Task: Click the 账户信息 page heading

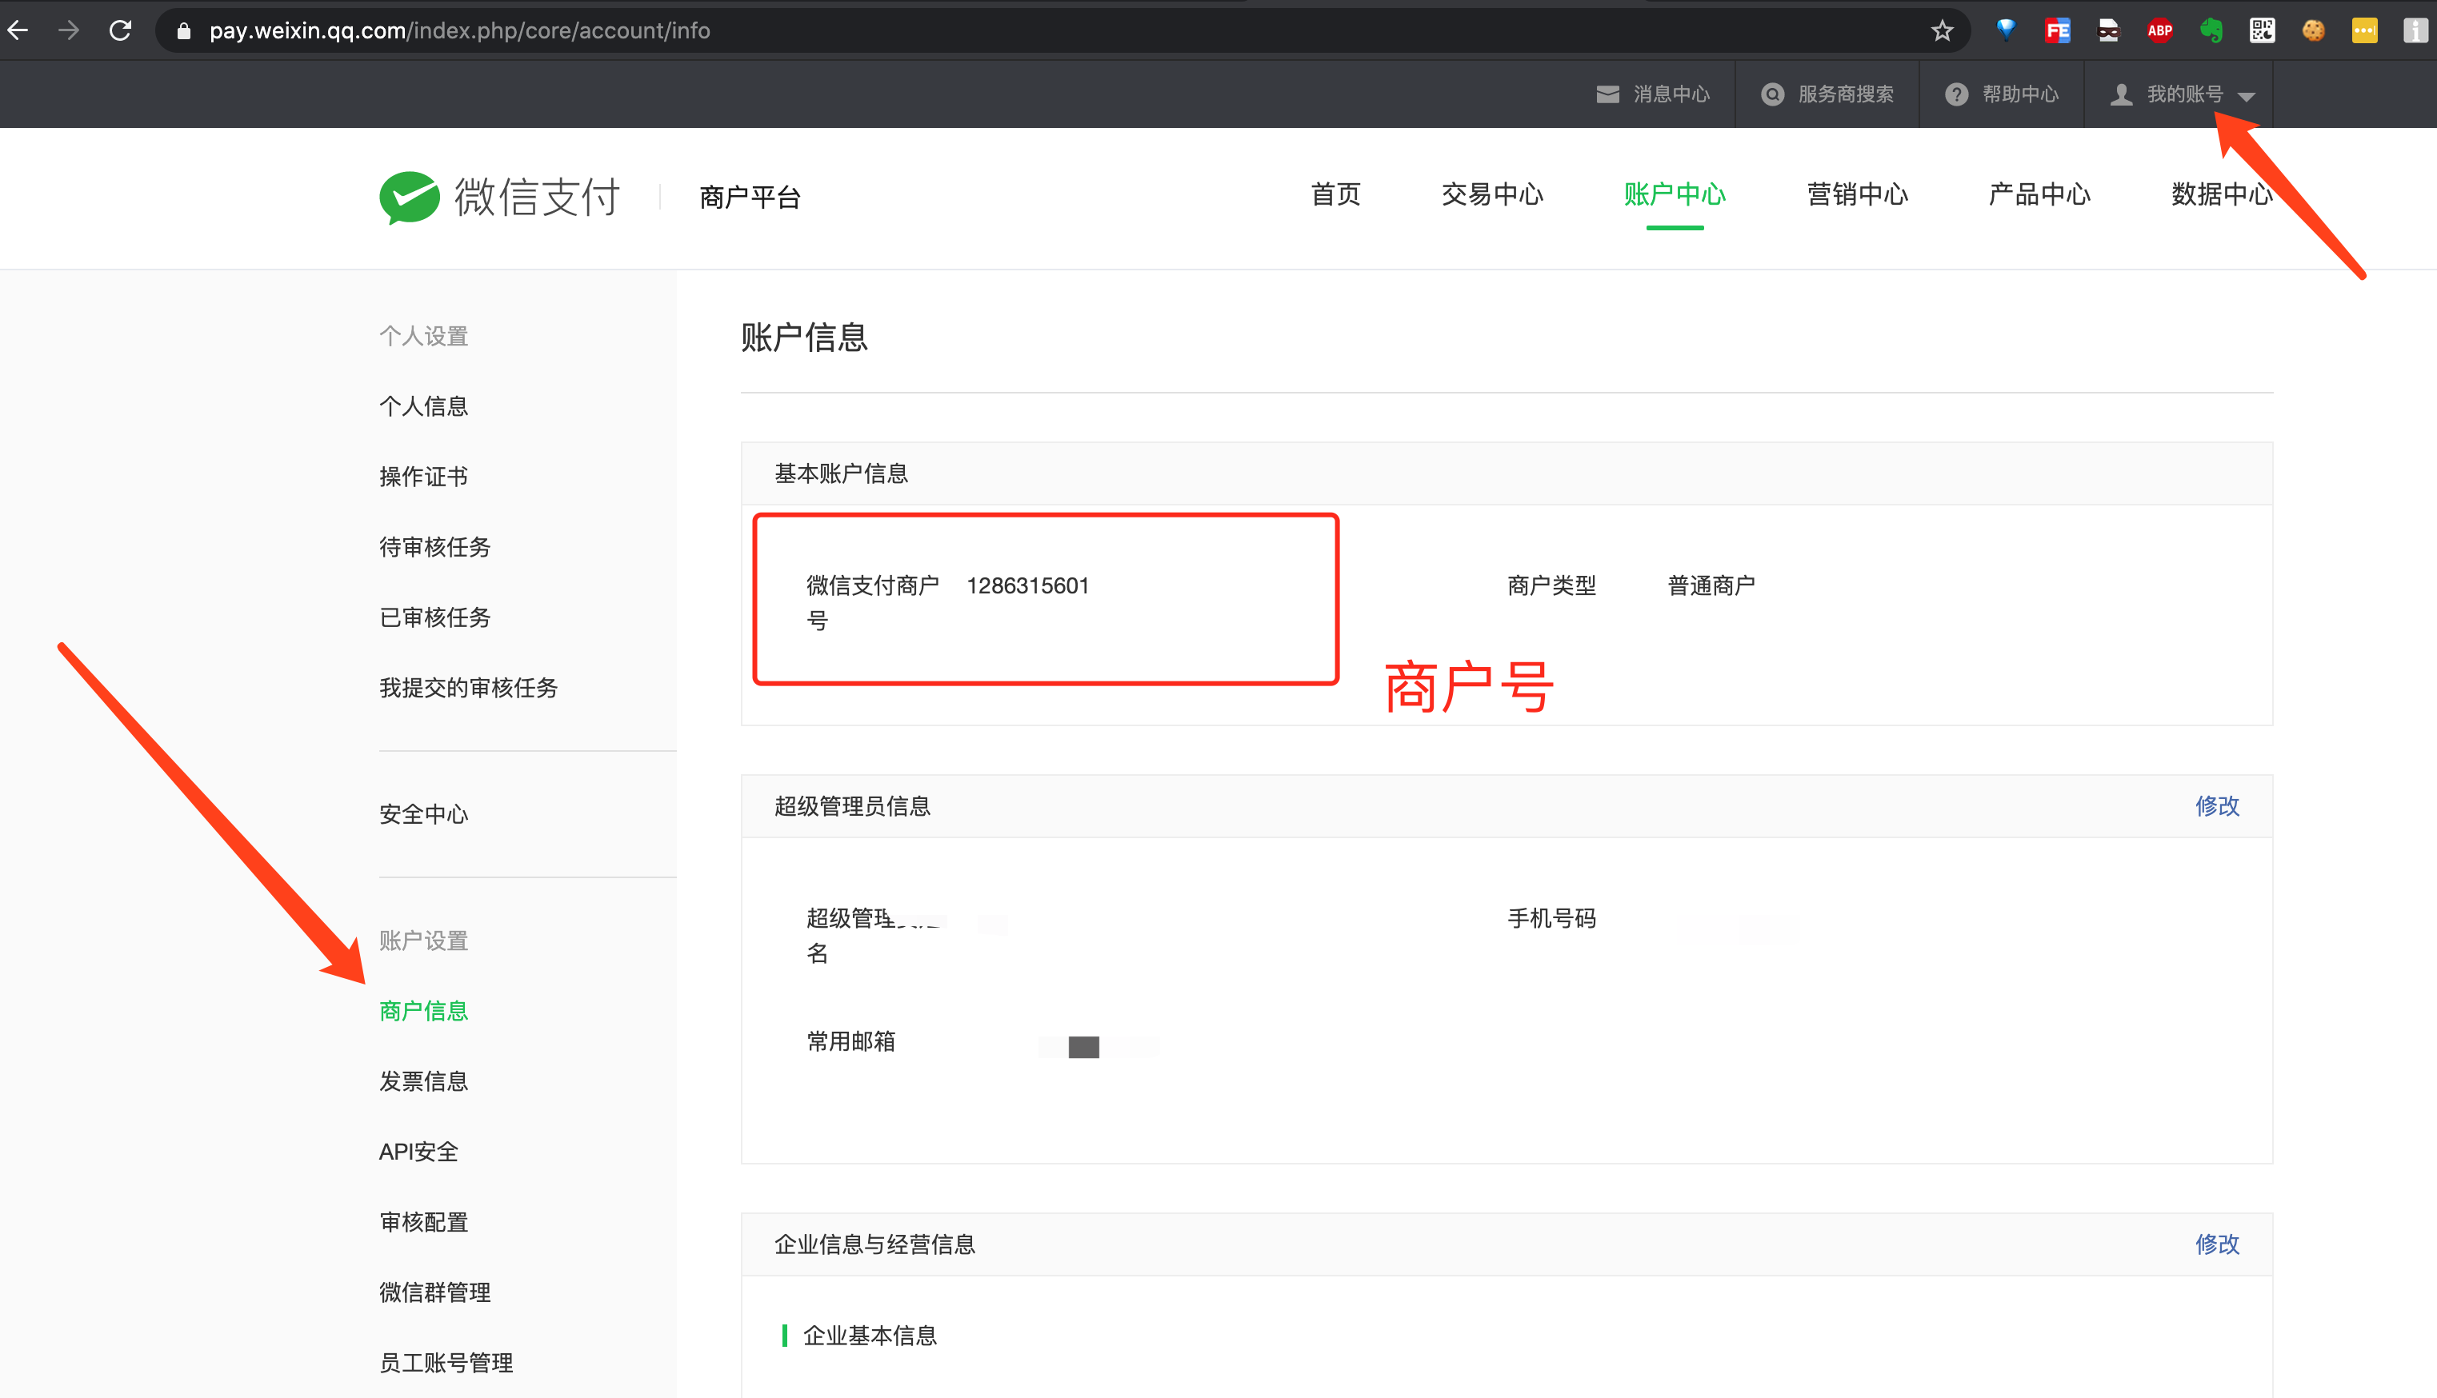Action: click(x=805, y=337)
